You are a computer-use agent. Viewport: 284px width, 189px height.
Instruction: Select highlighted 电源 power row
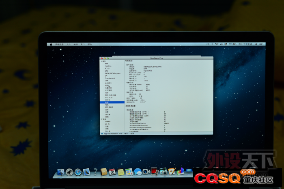coord(112,102)
